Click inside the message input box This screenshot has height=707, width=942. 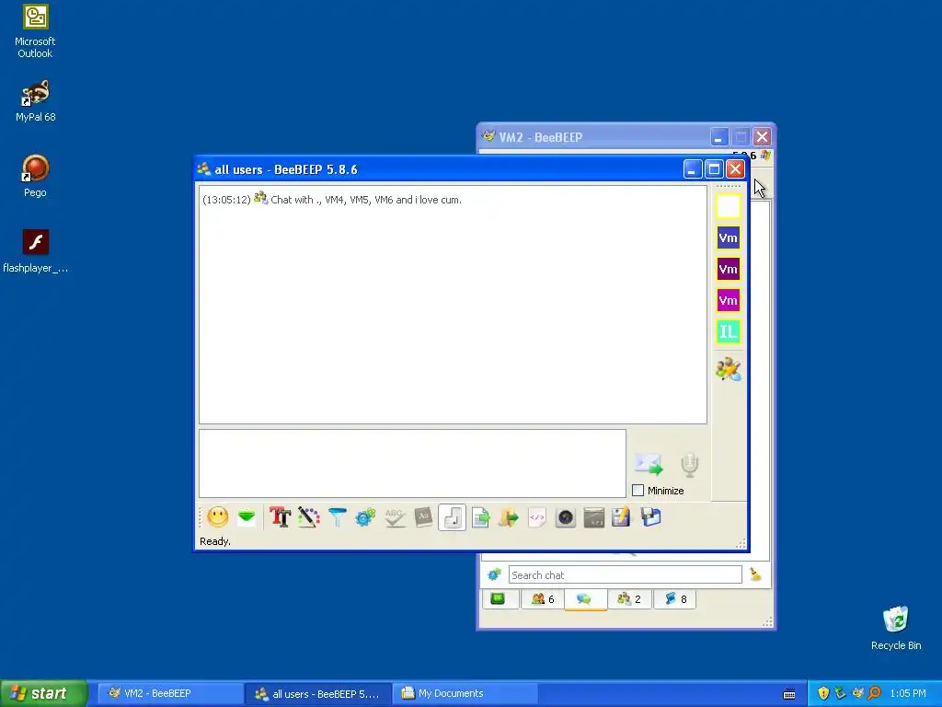pyautogui.click(x=412, y=463)
